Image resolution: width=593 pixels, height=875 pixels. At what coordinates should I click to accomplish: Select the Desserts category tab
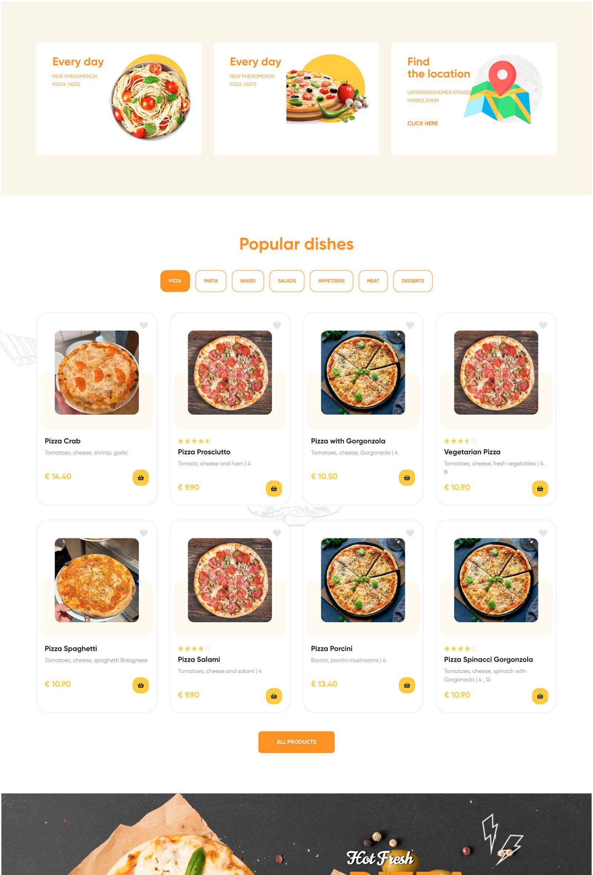pos(413,281)
